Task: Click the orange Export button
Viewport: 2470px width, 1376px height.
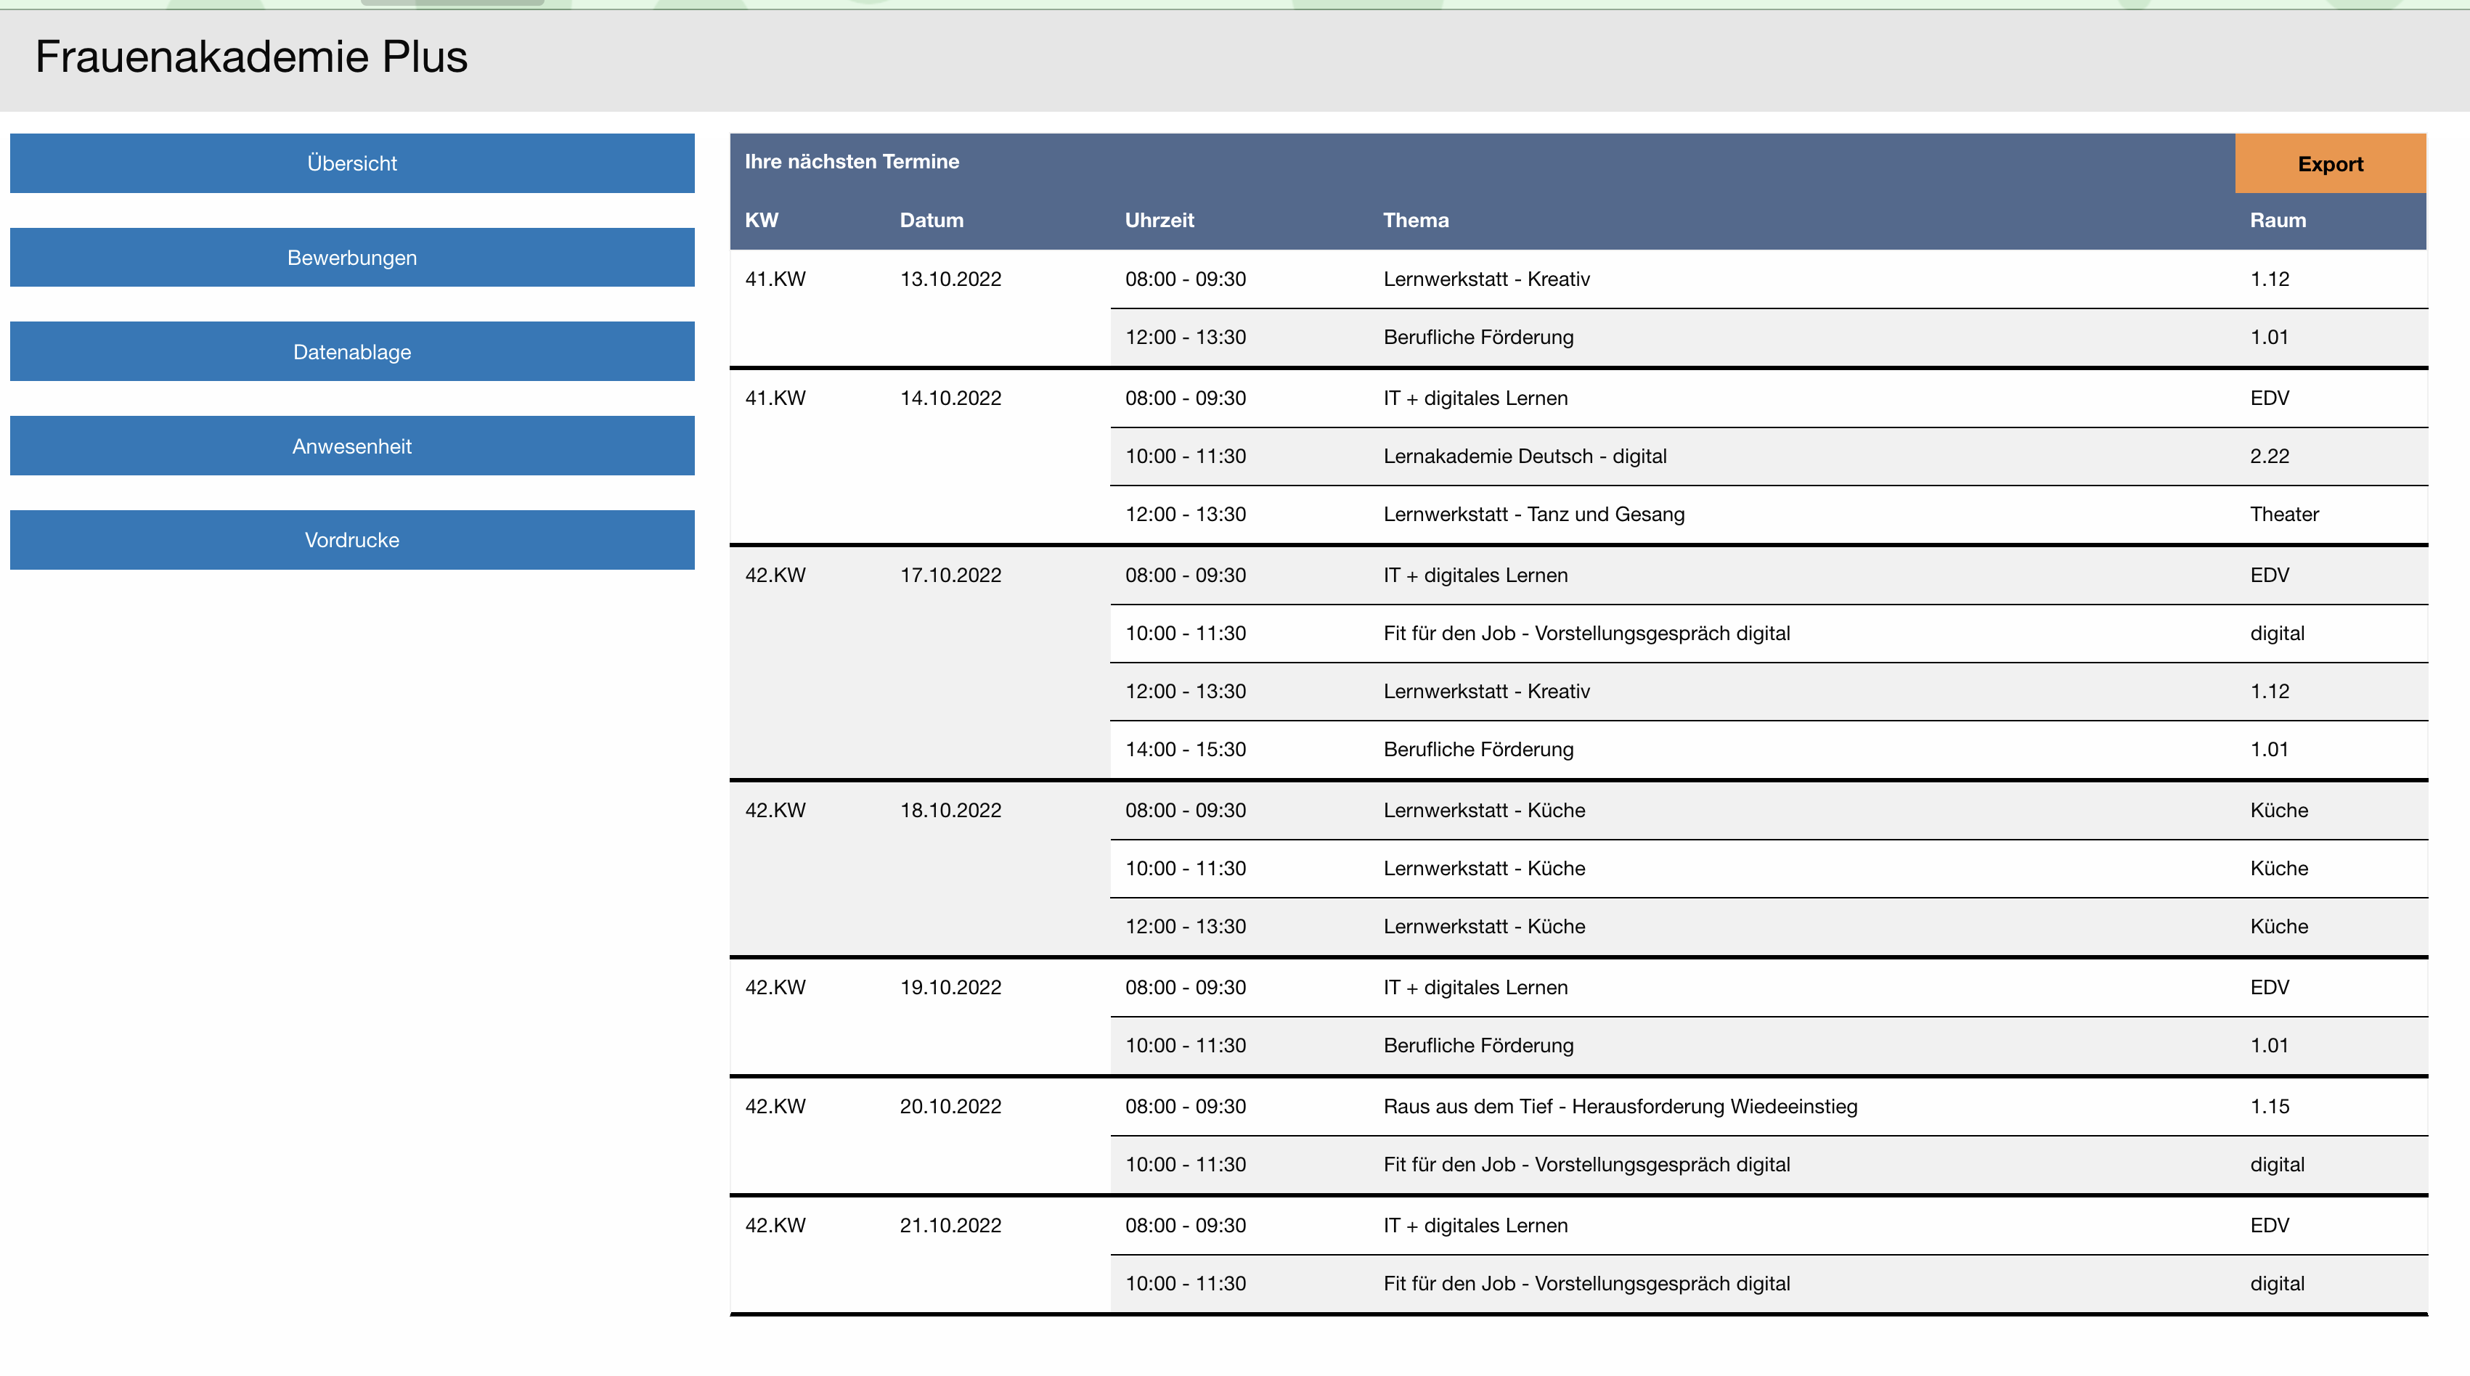Action: (2330, 164)
